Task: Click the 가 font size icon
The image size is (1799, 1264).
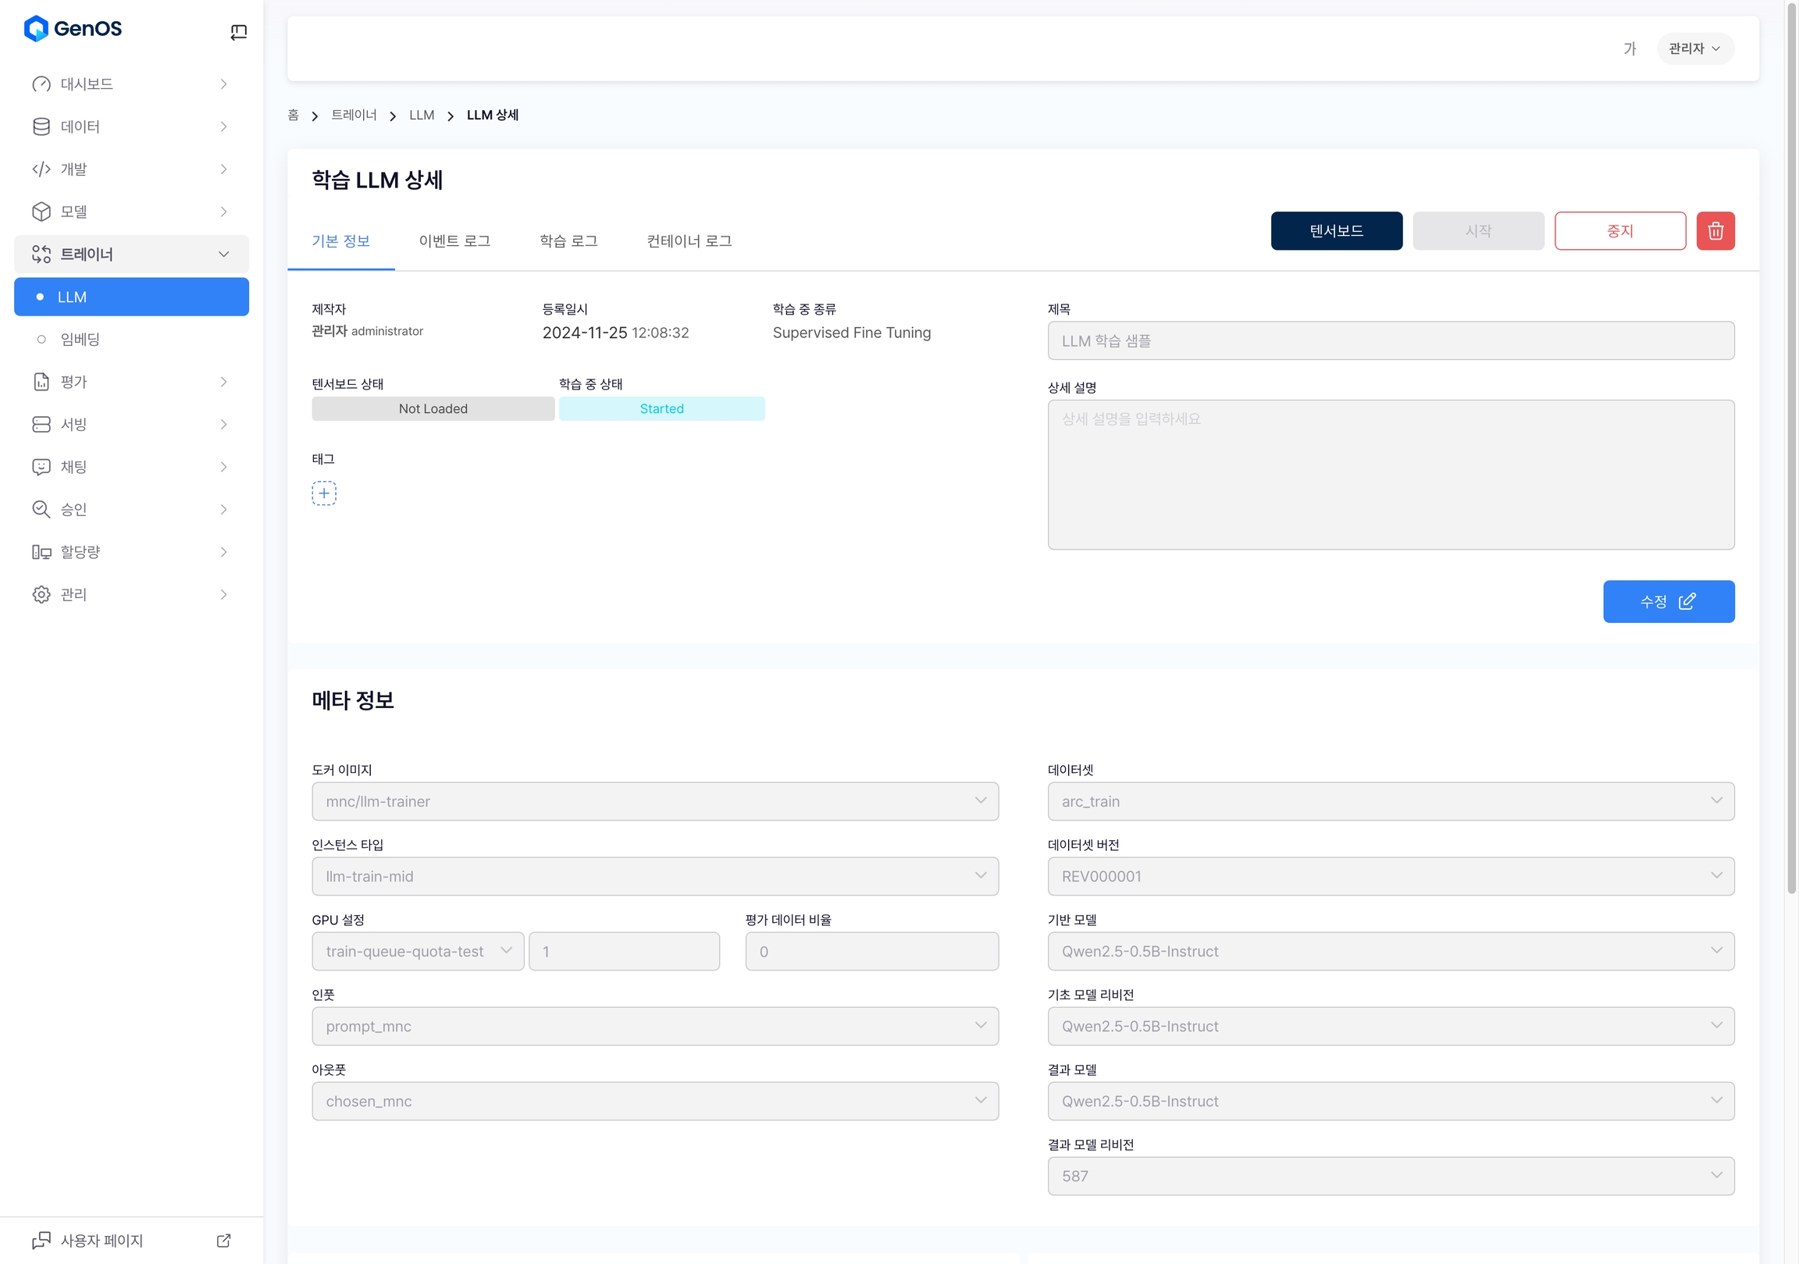Action: click(x=1629, y=48)
